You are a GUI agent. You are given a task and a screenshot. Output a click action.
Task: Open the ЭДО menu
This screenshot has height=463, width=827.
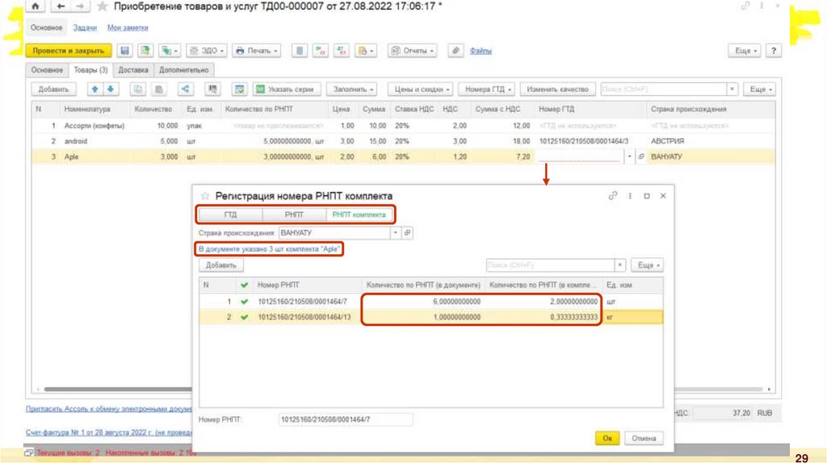point(208,51)
